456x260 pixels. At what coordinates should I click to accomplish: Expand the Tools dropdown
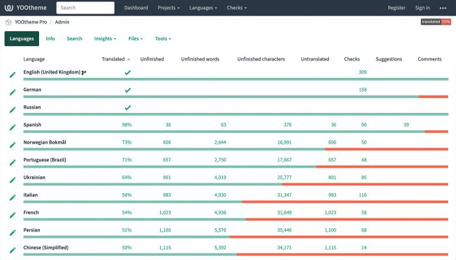[x=163, y=39]
